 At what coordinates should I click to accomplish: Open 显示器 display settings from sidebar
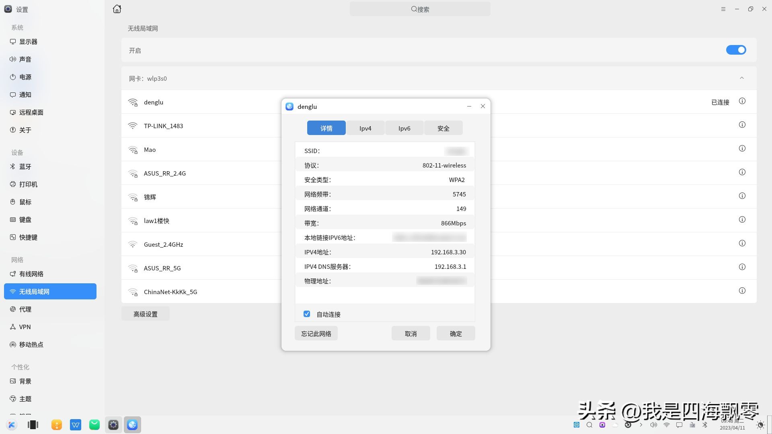point(27,41)
